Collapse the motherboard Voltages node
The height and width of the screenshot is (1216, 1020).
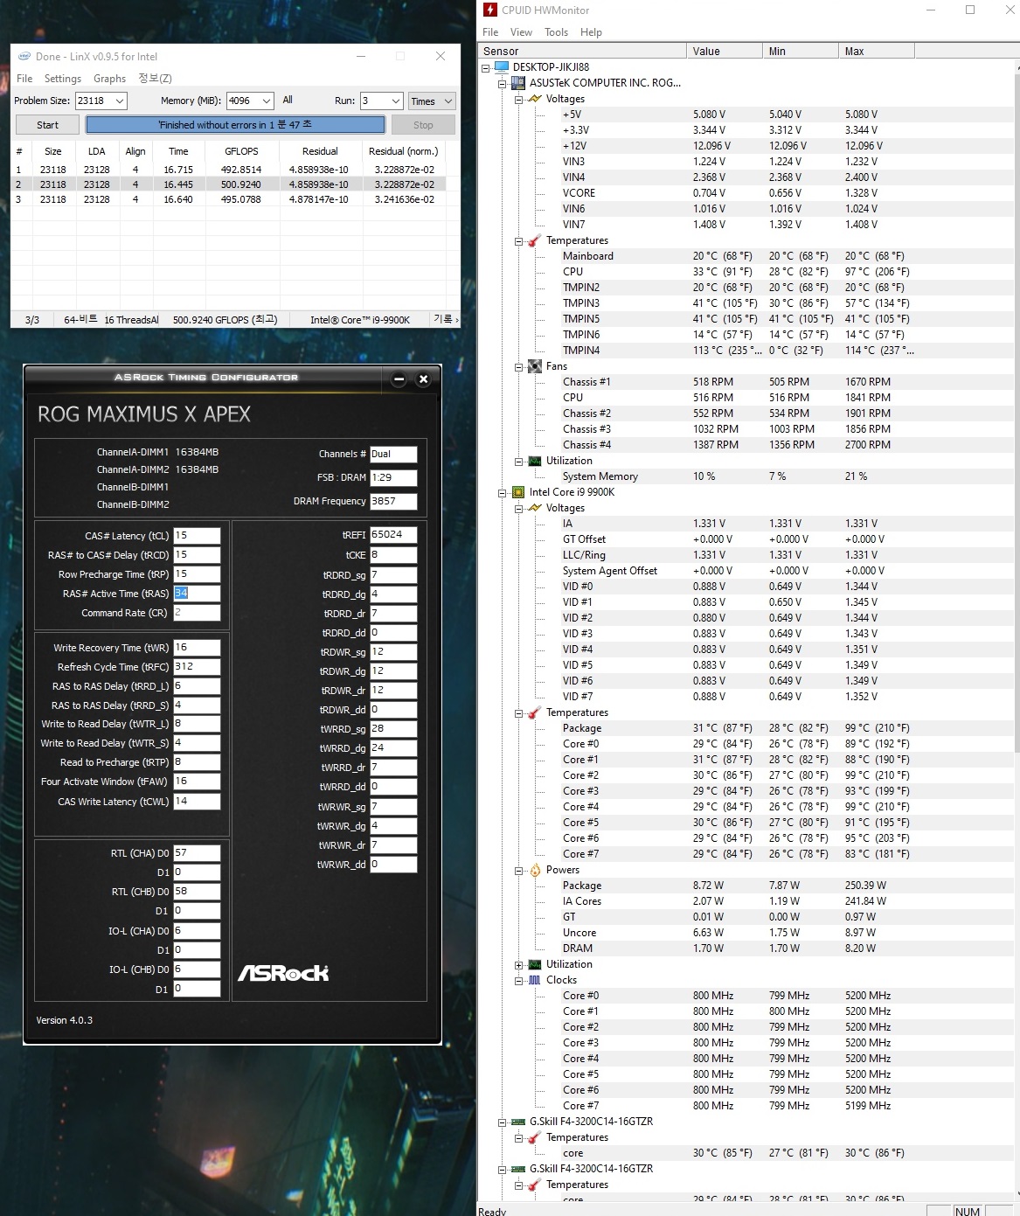point(518,99)
